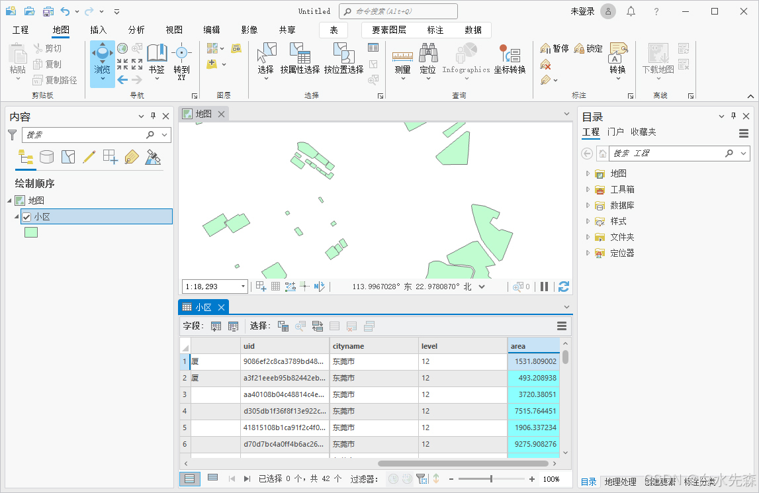Viewport: 759px width, 493px height.
Task: Toggle visibility of 小区 layer
Action: [27, 217]
